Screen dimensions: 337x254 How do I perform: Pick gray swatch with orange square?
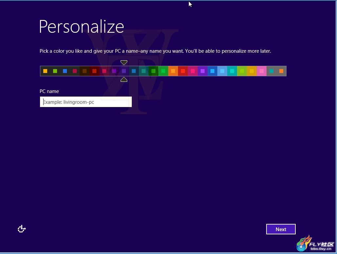[x=281, y=71]
